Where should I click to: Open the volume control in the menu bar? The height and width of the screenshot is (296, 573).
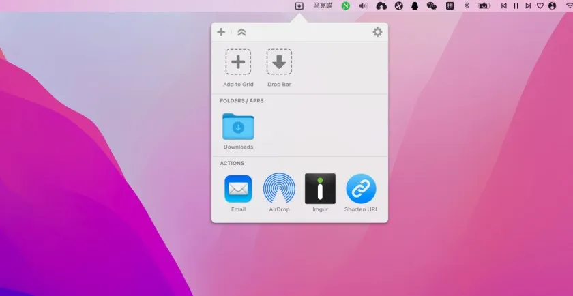click(364, 5)
